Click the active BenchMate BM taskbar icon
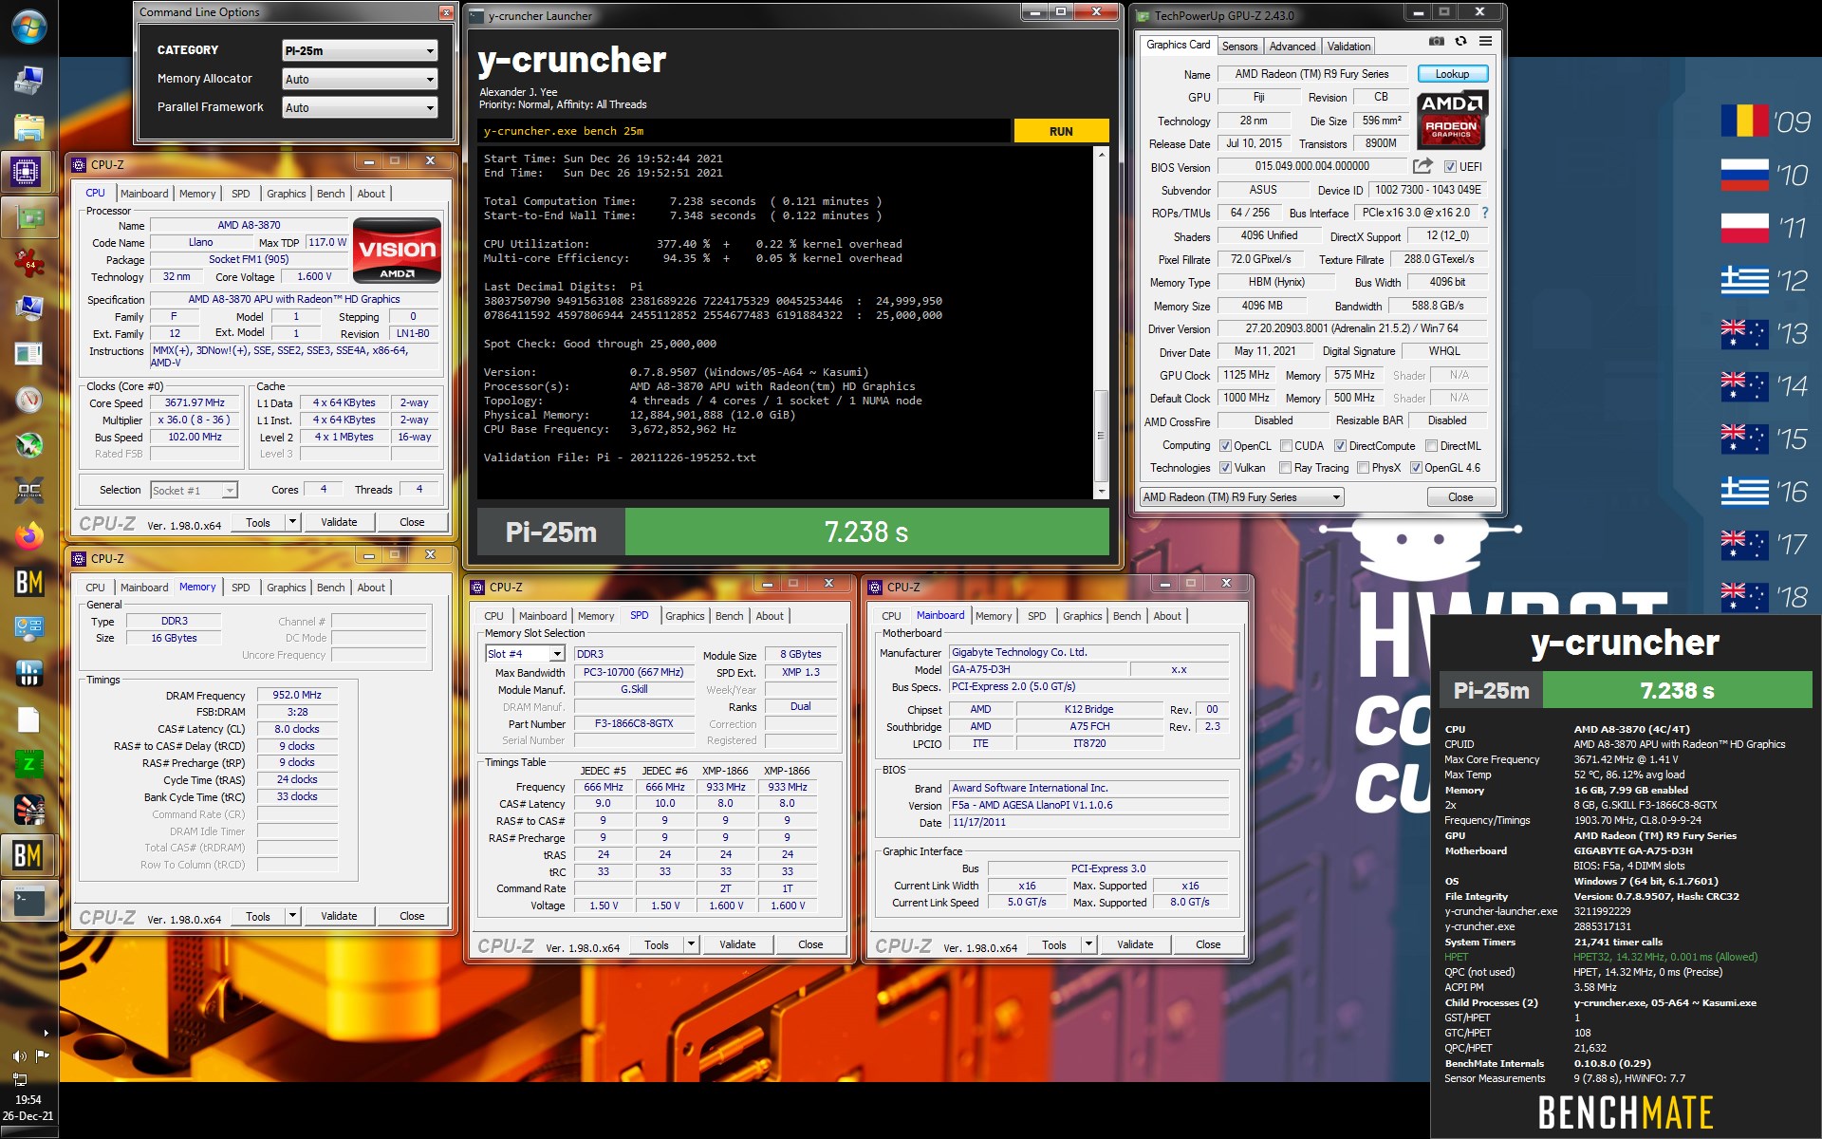Image resolution: width=1822 pixels, height=1139 pixels. point(28,855)
